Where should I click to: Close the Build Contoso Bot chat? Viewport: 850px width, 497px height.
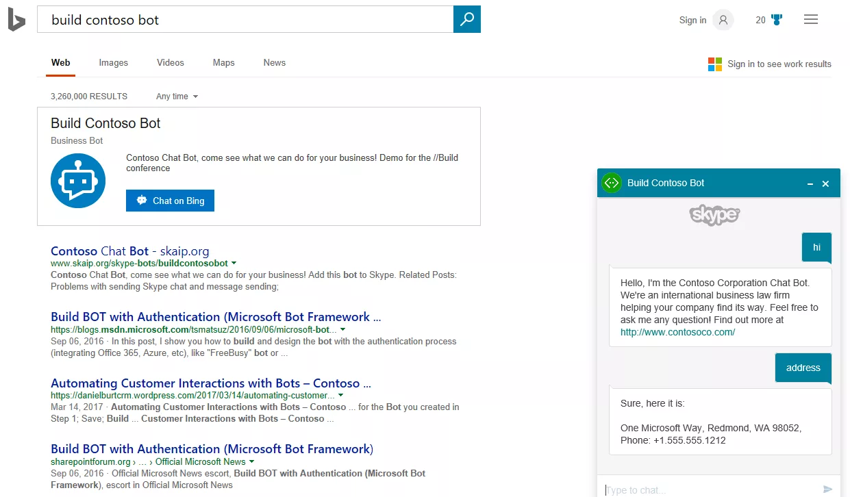tap(825, 183)
